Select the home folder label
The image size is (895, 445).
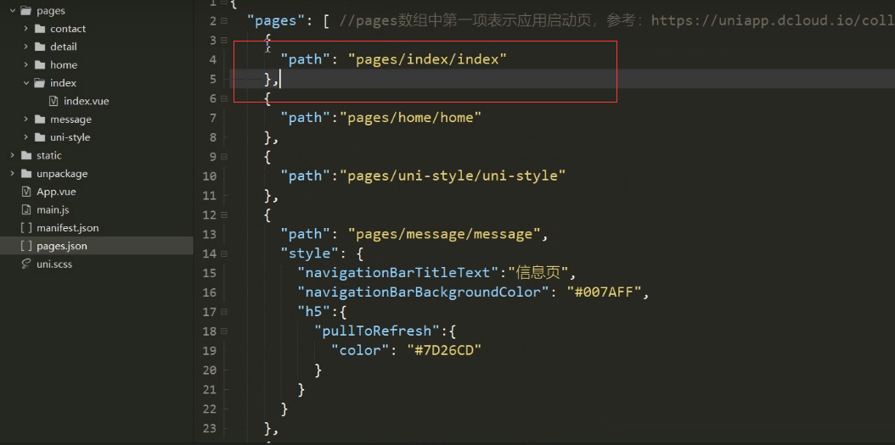click(64, 65)
